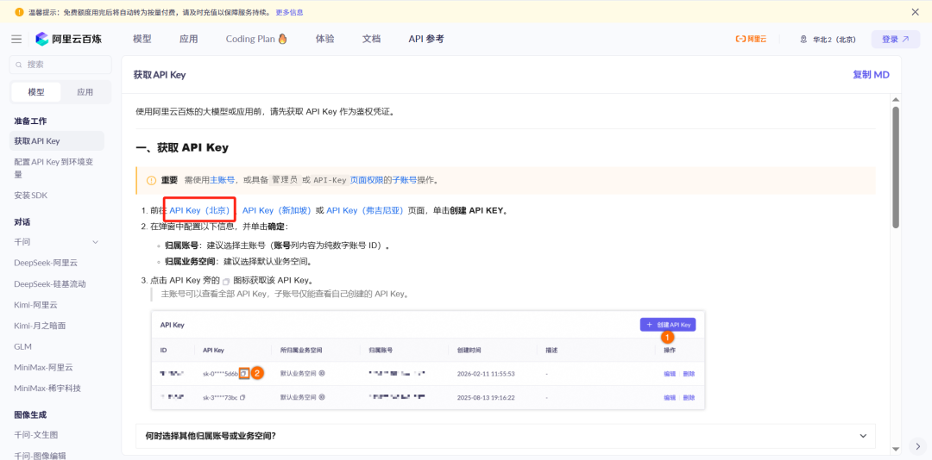The image size is (932, 460).
Task: Click the 阿里云百炼 logo
Action: (68, 39)
